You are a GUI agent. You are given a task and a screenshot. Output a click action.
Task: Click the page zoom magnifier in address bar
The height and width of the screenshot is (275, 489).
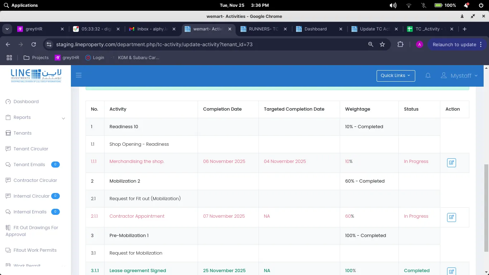tap(371, 44)
